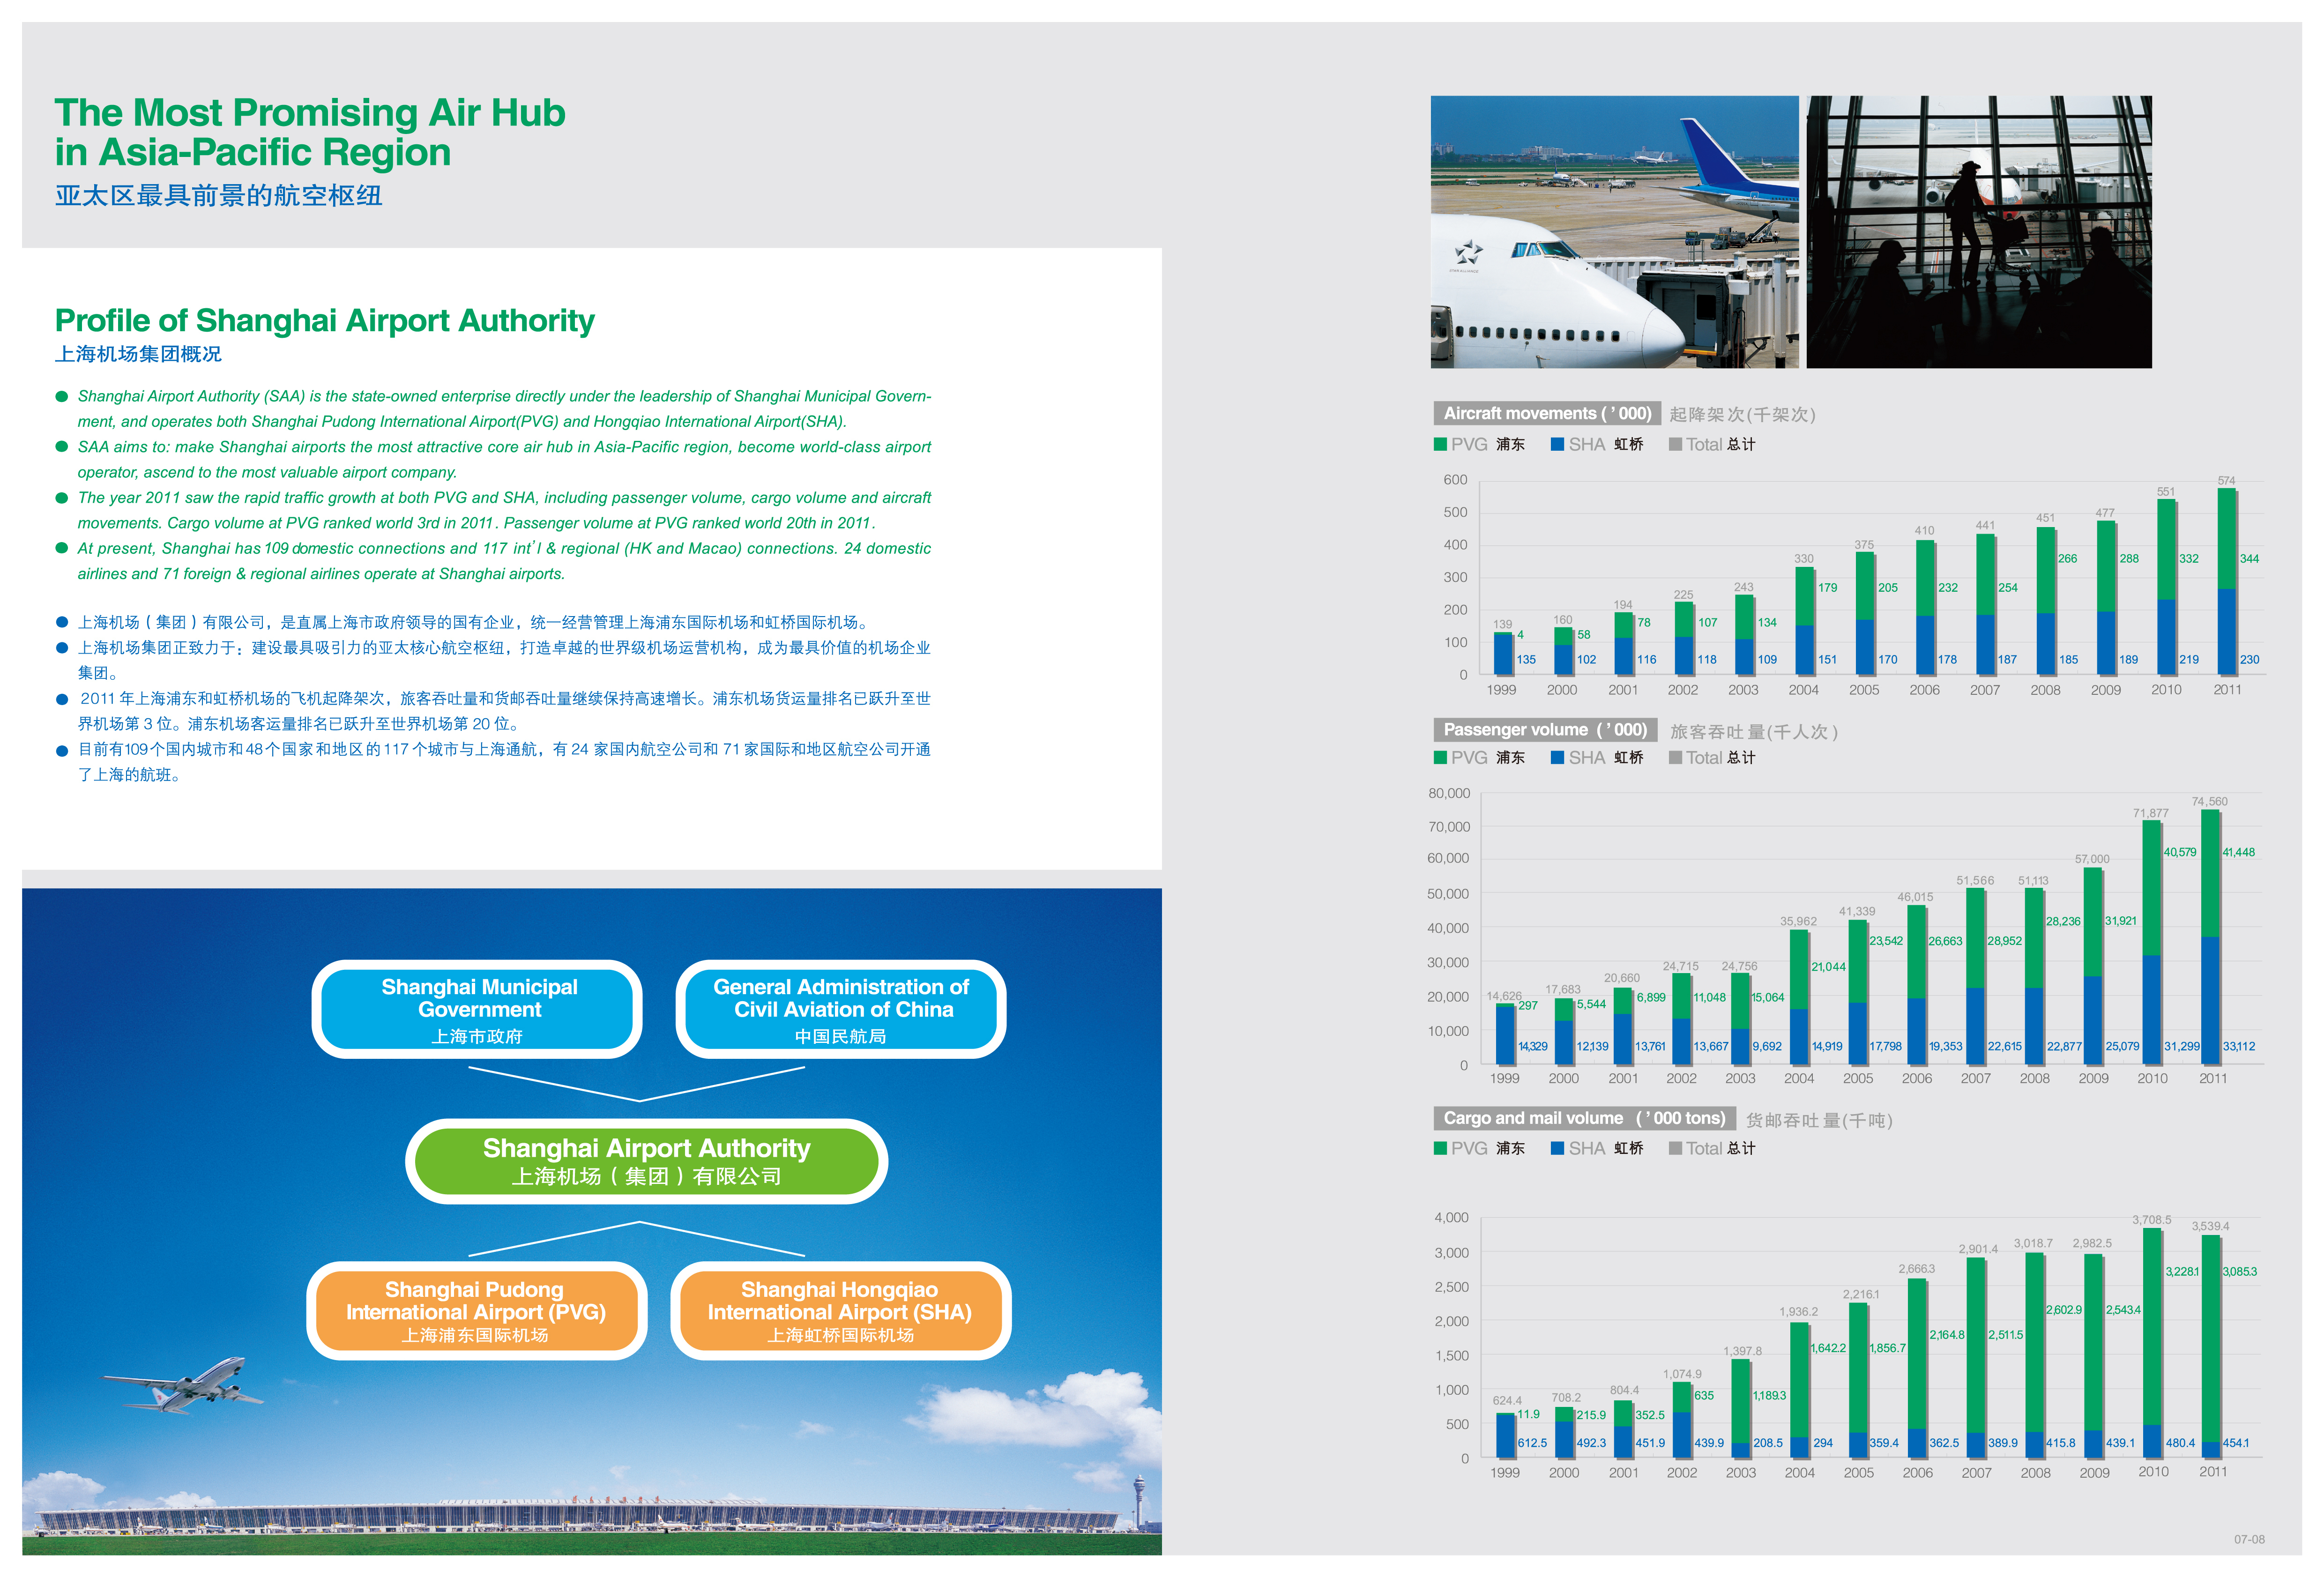Click the blue SHA swatch in the Aircraft movements legend
The image size is (2324, 1577).
click(1557, 444)
